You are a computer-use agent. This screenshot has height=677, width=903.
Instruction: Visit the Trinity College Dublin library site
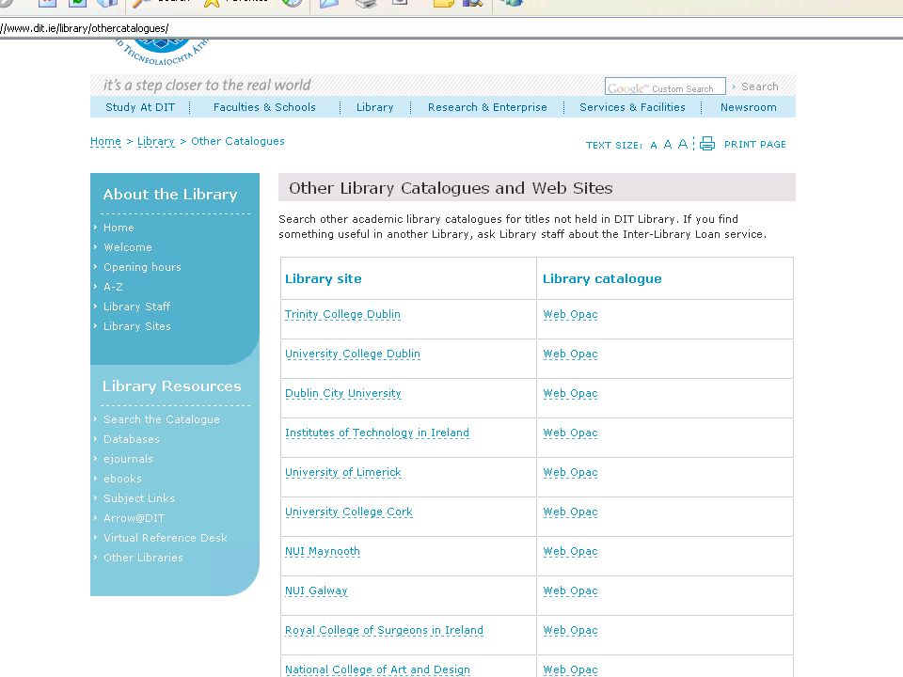[342, 314]
